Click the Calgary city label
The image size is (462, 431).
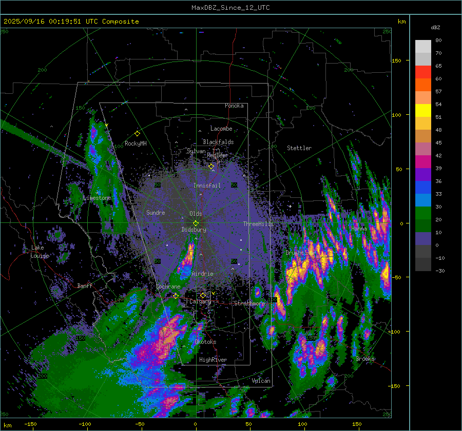200,301
